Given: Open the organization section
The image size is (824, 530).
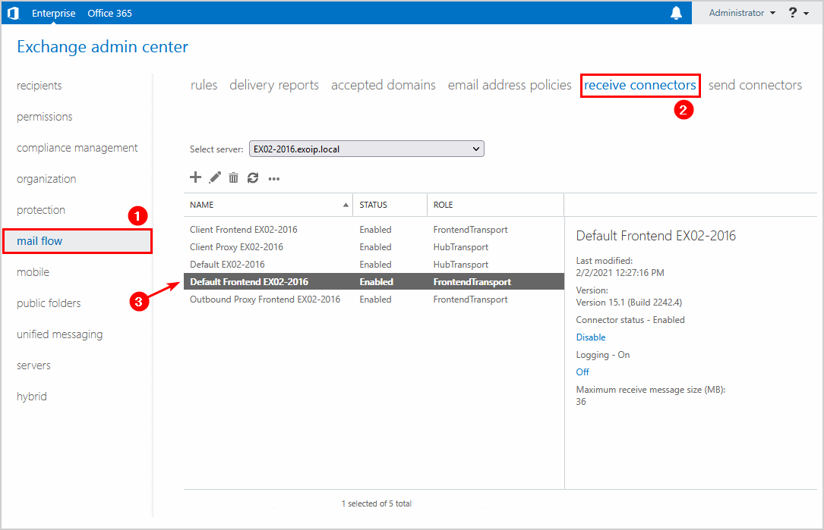Looking at the screenshot, I should [x=46, y=179].
